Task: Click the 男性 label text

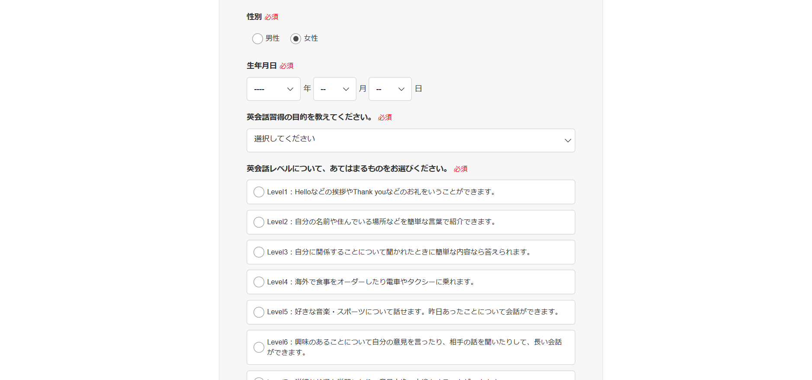Action: coord(273,38)
